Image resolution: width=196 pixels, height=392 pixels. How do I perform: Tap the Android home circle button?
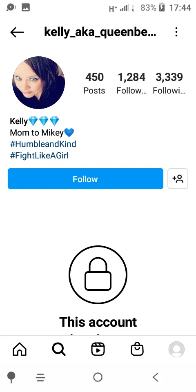pos(98,377)
